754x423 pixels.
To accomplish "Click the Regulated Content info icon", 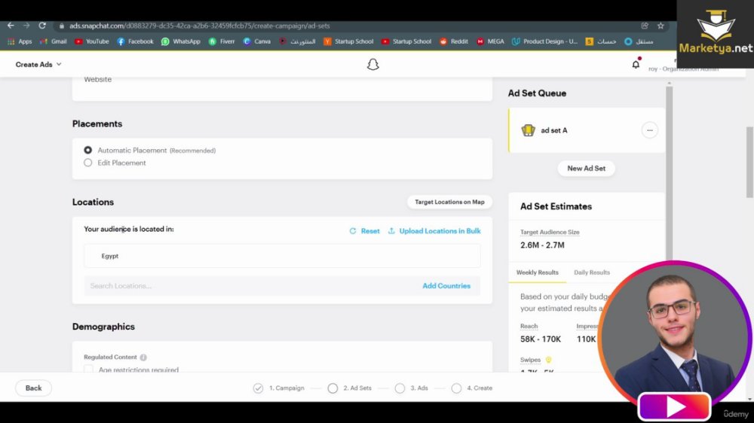I will [x=143, y=358].
